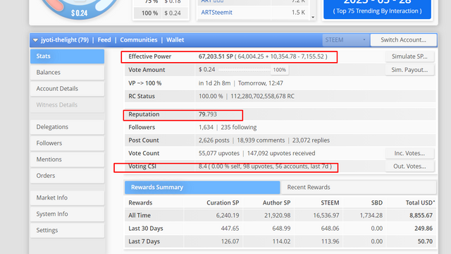Open the Wallet link
The width and height of the screenshot is (451, 254).
point(175,40)
